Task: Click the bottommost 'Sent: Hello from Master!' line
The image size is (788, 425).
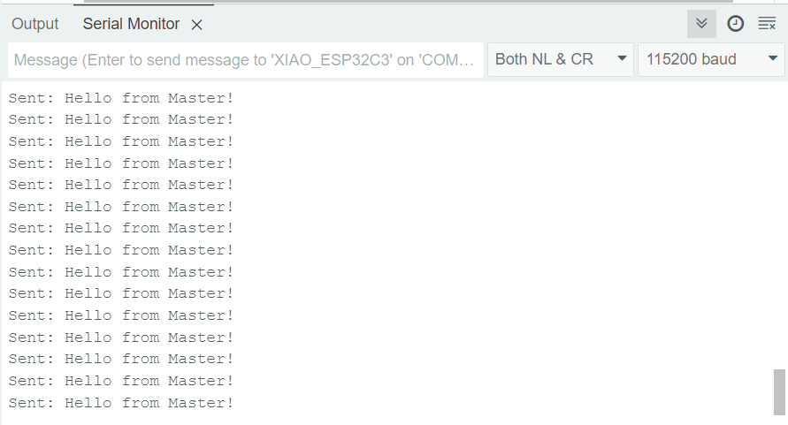Action: (x=121, y=403)
